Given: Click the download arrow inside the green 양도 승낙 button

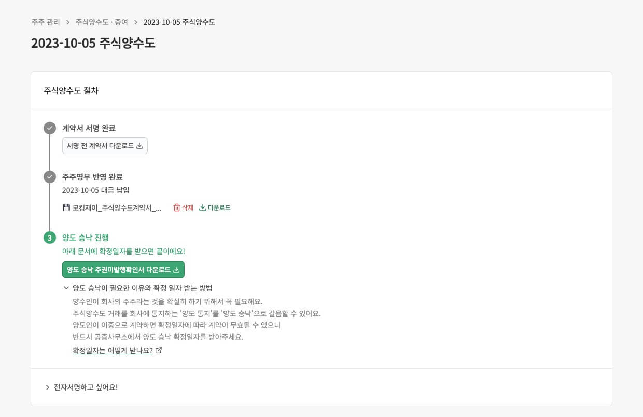Looking at the screenshot, I should tap(177, 270).
